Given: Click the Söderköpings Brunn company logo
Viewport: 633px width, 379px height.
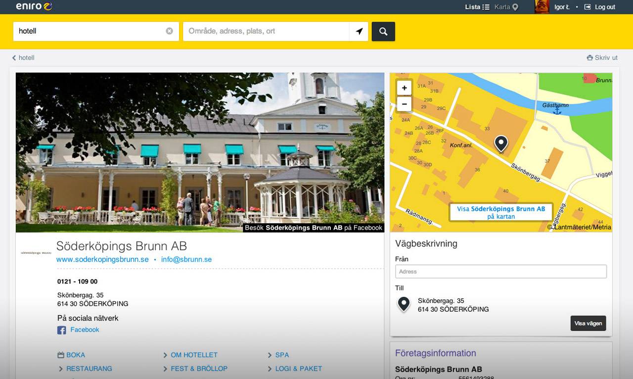Looking at the screenshot, I should [36, 253].
